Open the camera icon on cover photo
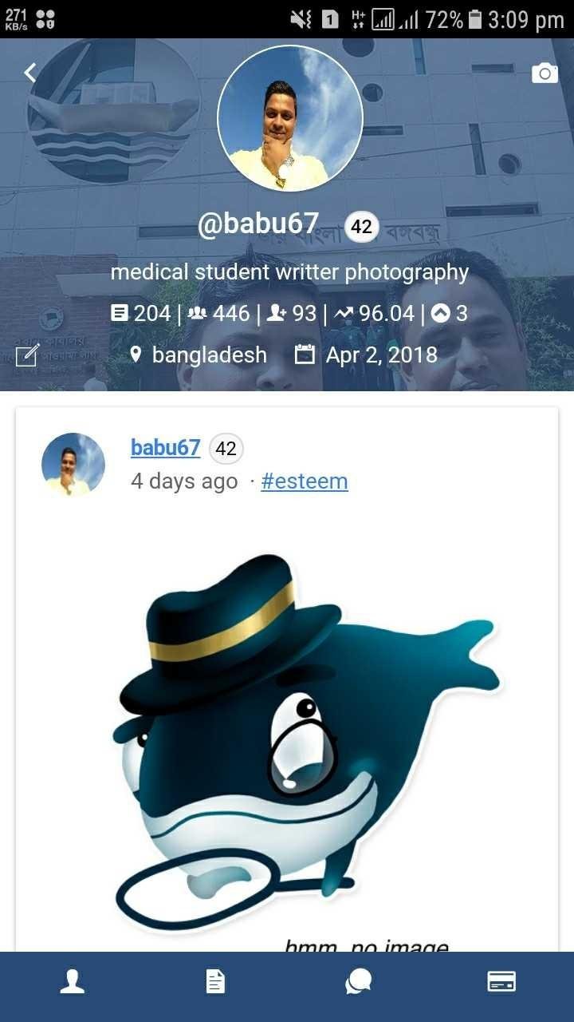This screenshot has height=1022, width=574. pos(545,73)
